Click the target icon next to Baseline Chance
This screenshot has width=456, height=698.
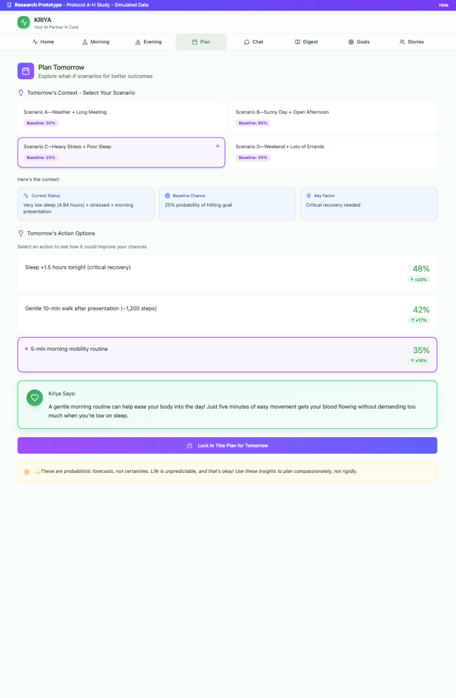(167, 196)
